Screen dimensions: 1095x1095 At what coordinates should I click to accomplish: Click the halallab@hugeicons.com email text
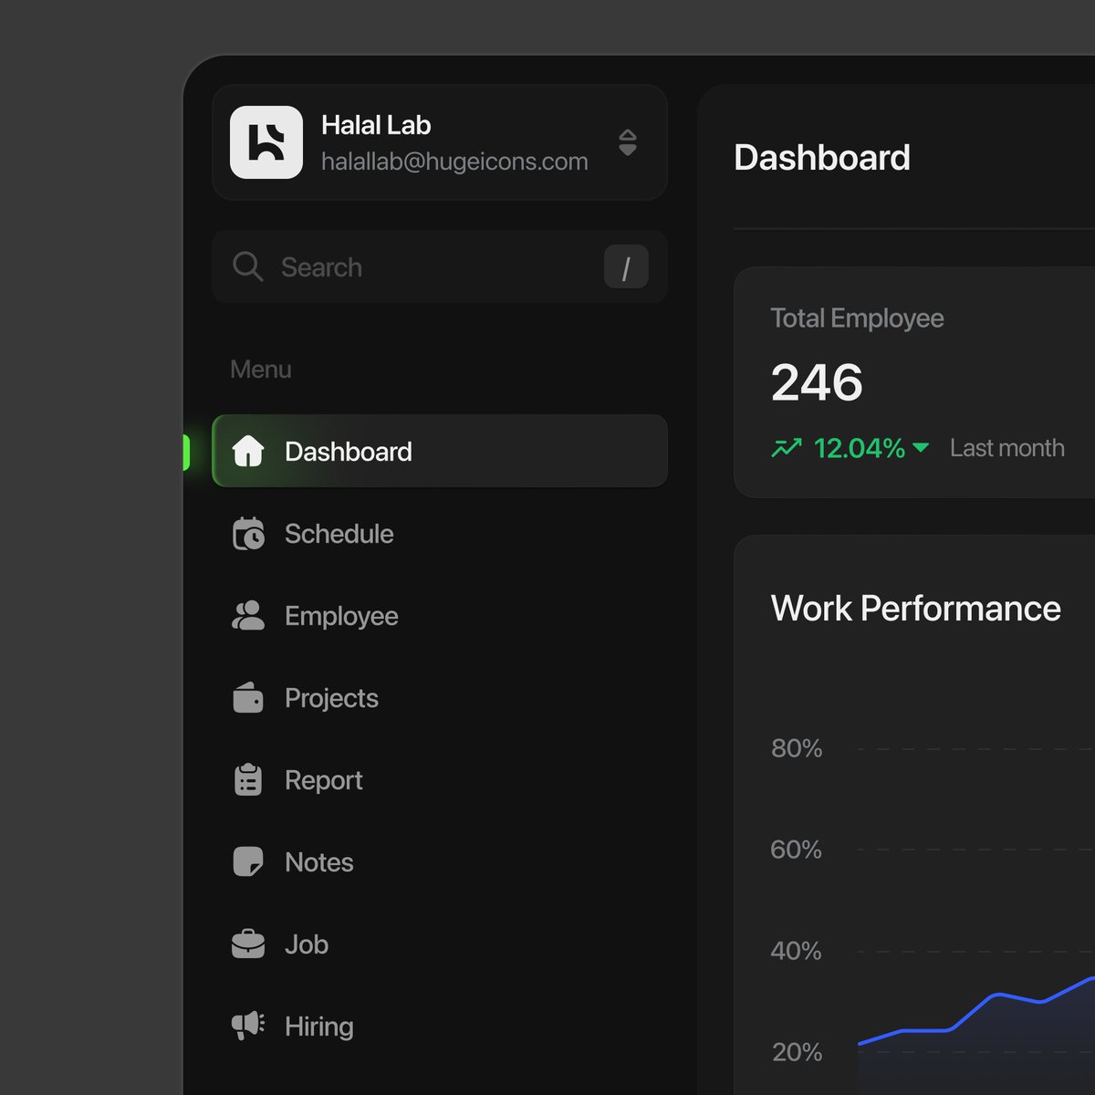[x=454, y=162]
